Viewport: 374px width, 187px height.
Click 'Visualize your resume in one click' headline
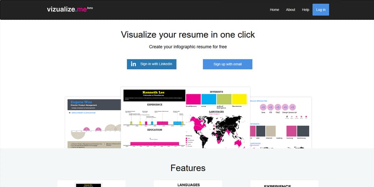[188, 34]
